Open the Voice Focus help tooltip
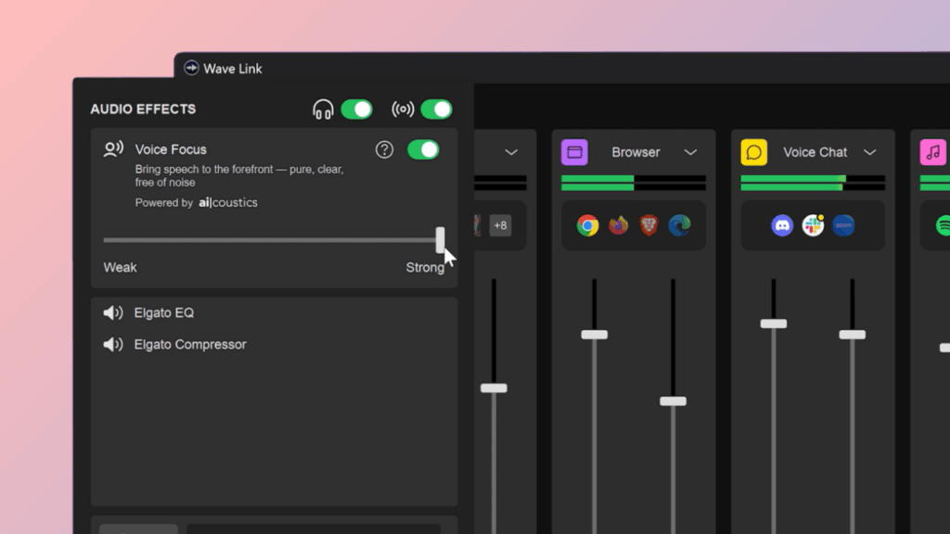This screenshot has height=534, width=950. pos(384,149)
